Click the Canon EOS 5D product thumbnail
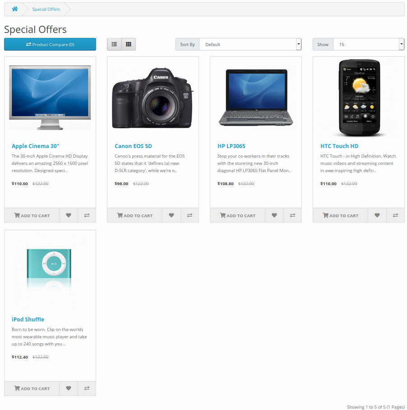Viewport: 407px width, 410px height. click(153, 97)
